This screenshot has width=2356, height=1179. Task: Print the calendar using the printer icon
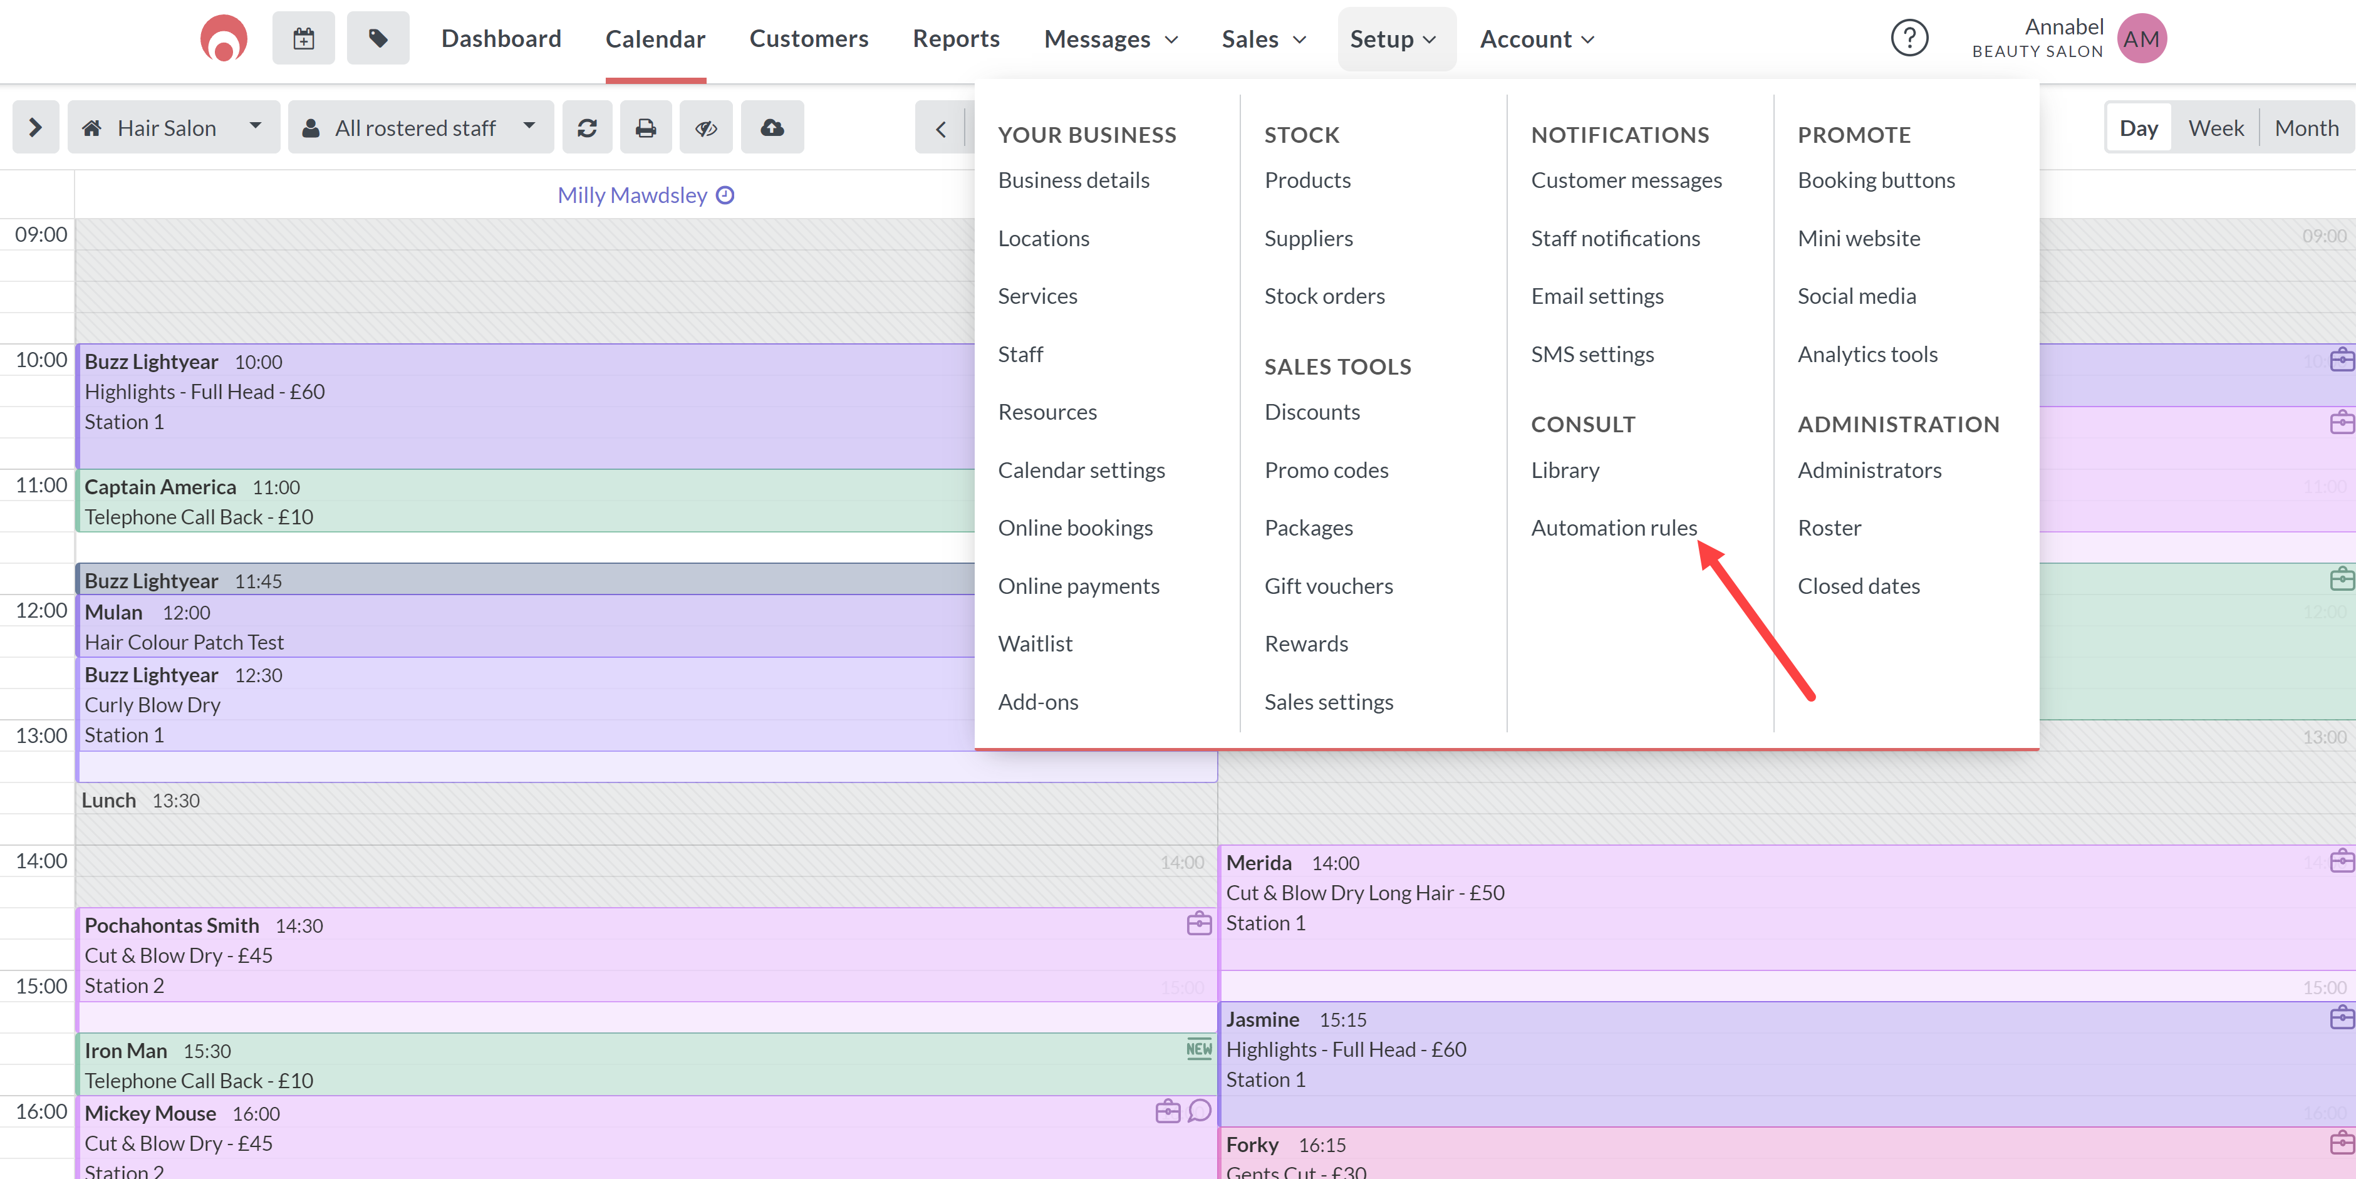(x=646, y=127)
